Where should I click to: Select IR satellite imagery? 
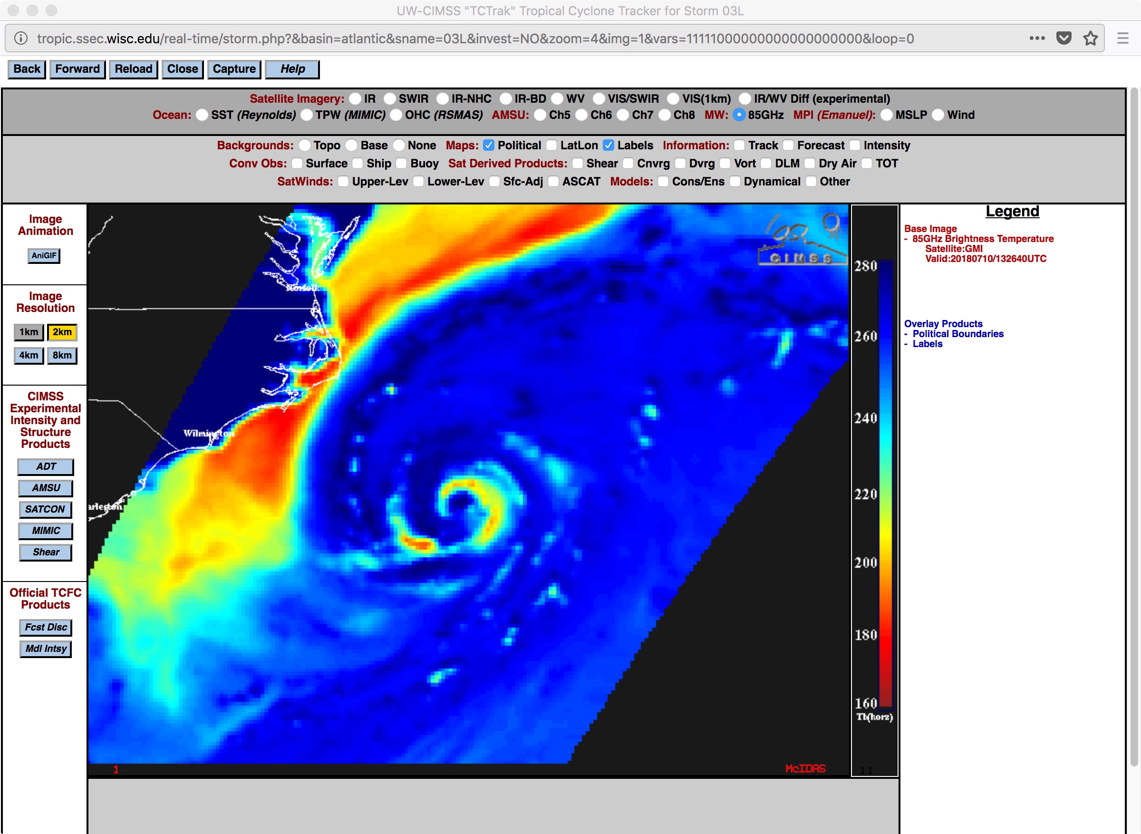[355, 98]
